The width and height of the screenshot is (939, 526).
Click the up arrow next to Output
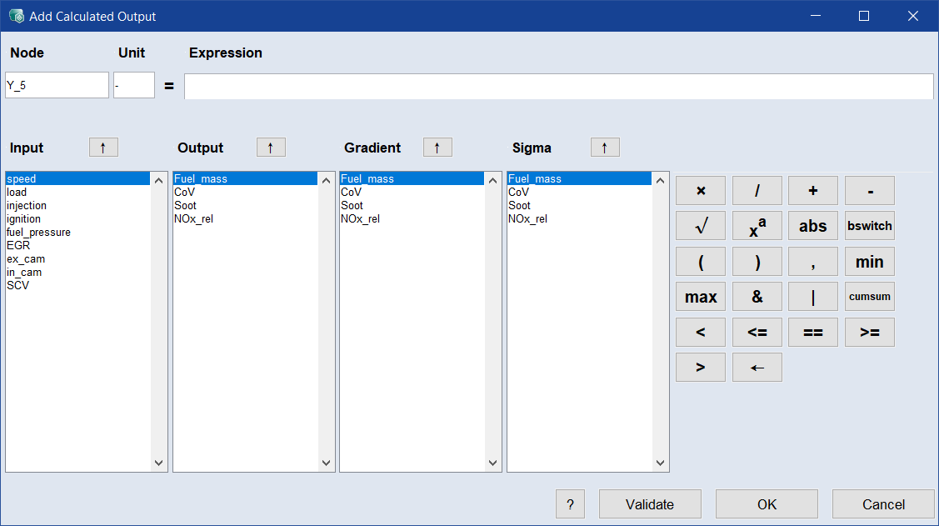[271, 148]
